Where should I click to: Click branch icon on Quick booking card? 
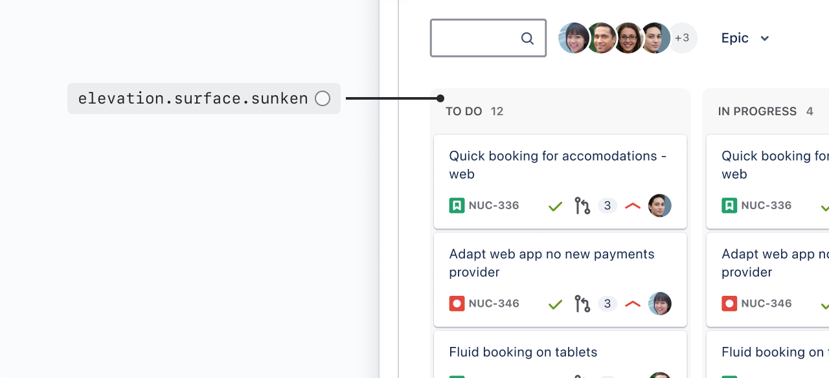tap(582, 206)
